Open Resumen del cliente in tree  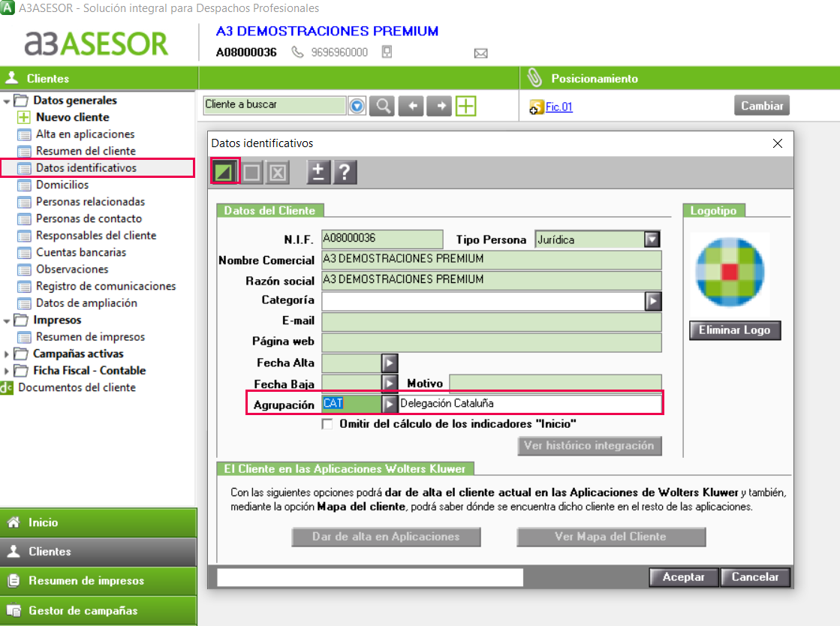click(x=86, y=151)
